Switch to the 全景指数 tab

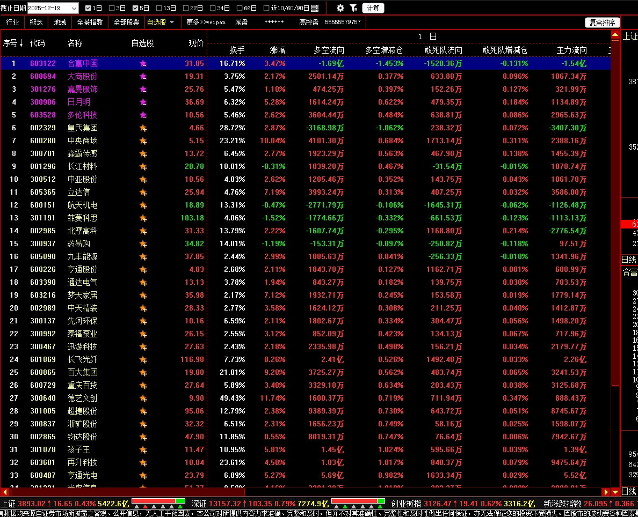point(90,23)
